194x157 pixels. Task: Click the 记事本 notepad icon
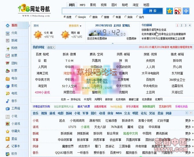[x=8, y=146]
